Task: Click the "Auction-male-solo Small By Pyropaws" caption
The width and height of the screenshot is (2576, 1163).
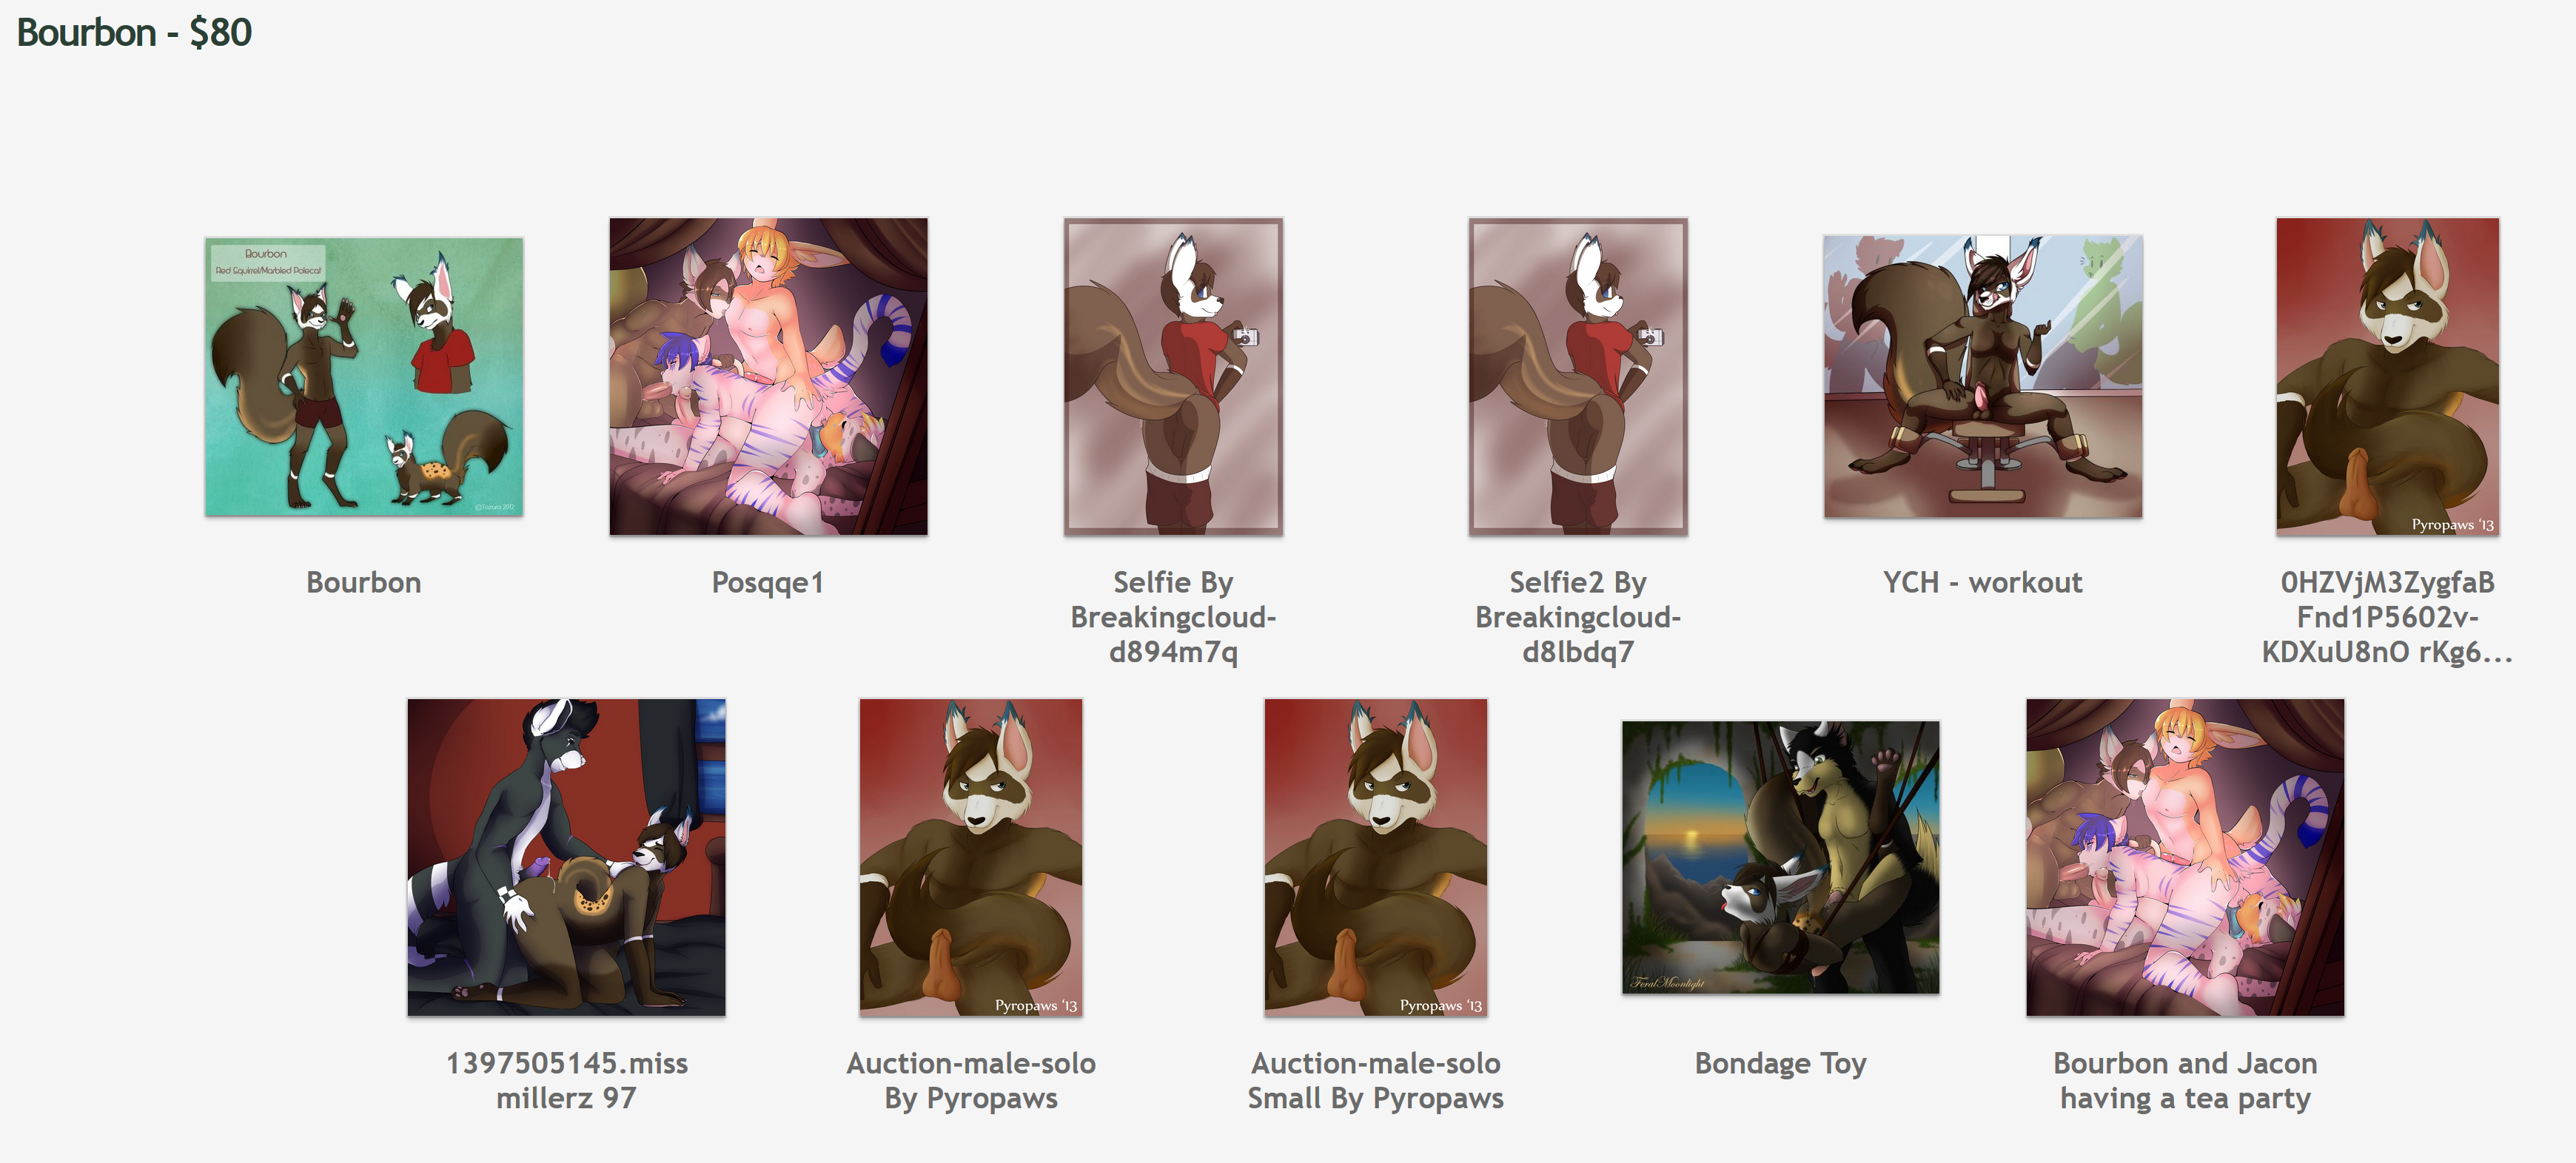Action: [1376, 1081]
